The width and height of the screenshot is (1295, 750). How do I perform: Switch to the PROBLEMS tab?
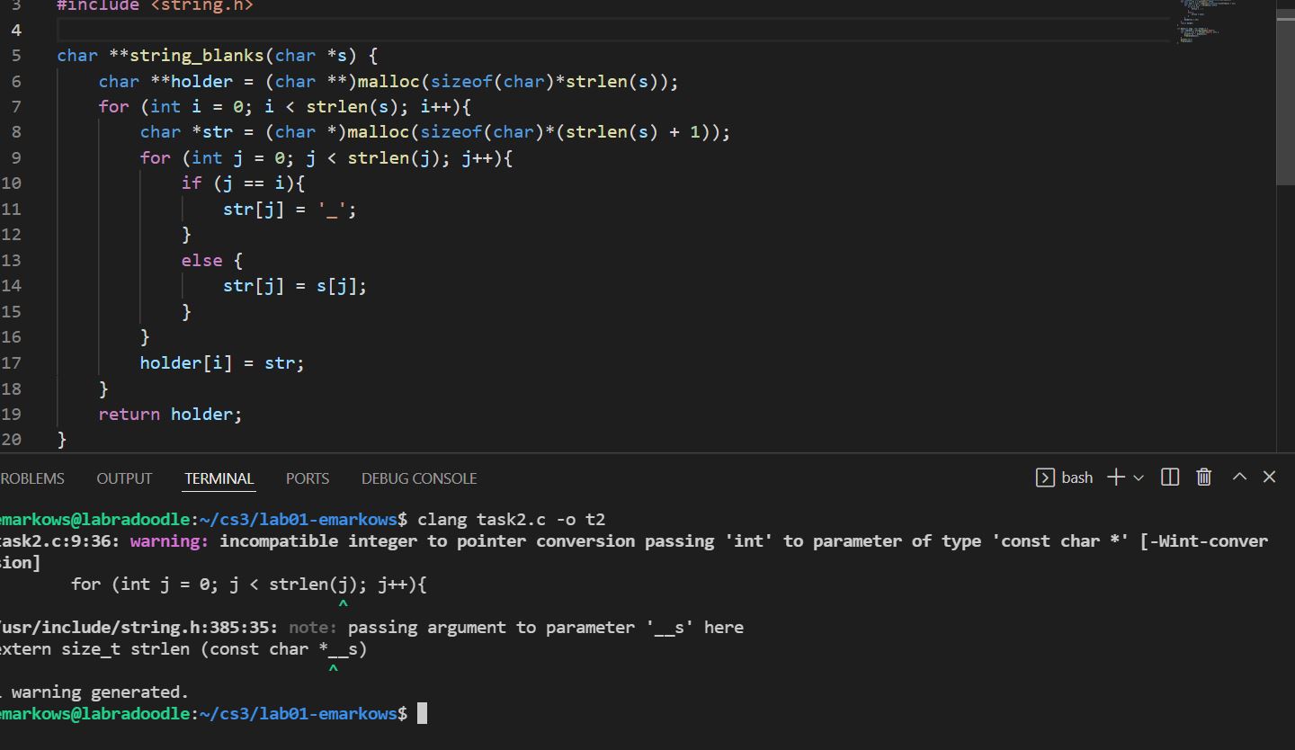(32, 478)
